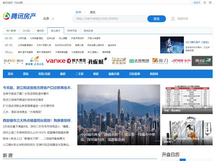This screenshot has width=215, height=161.
Task: Click the map pin icon for 地图找房
Action: pos(173,19)
